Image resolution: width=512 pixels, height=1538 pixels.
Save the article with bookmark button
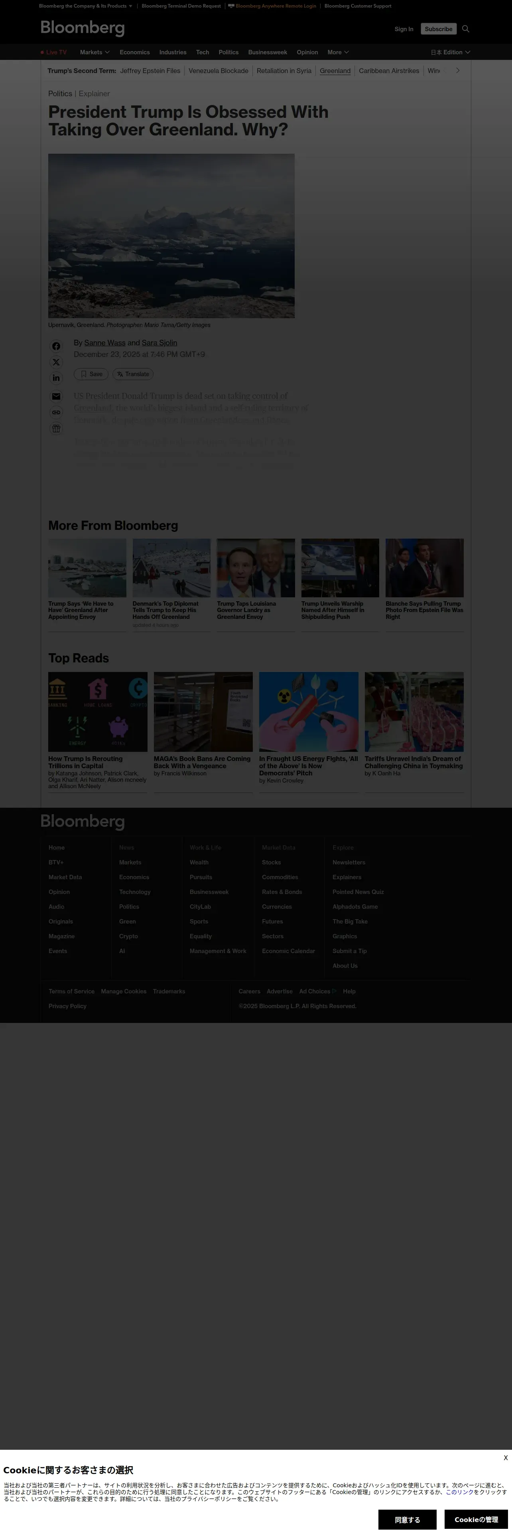click(x=91, y=375)
